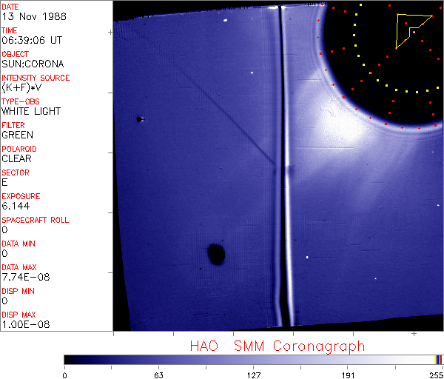Screen dimensions: 444x379
Task: Click the exposure value 6.144
Action: [16, 206]
